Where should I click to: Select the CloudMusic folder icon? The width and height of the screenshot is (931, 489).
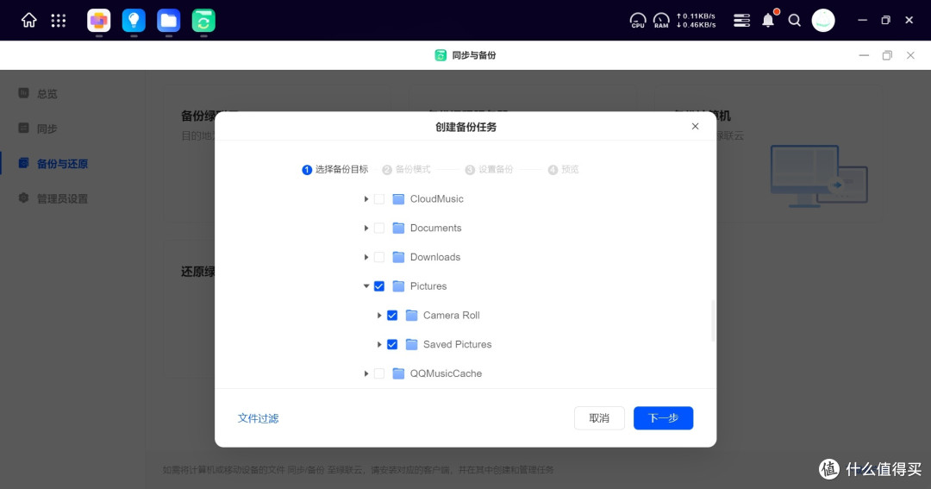tap(398, 199)
